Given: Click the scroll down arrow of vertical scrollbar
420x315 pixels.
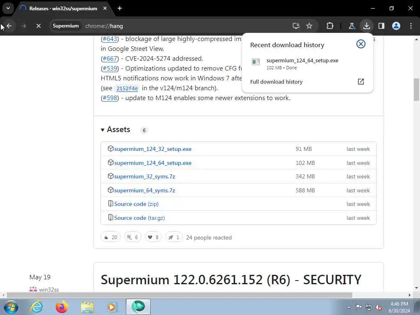Looking at the screenshot, I should pyautogui.click(x=417, y=288).
